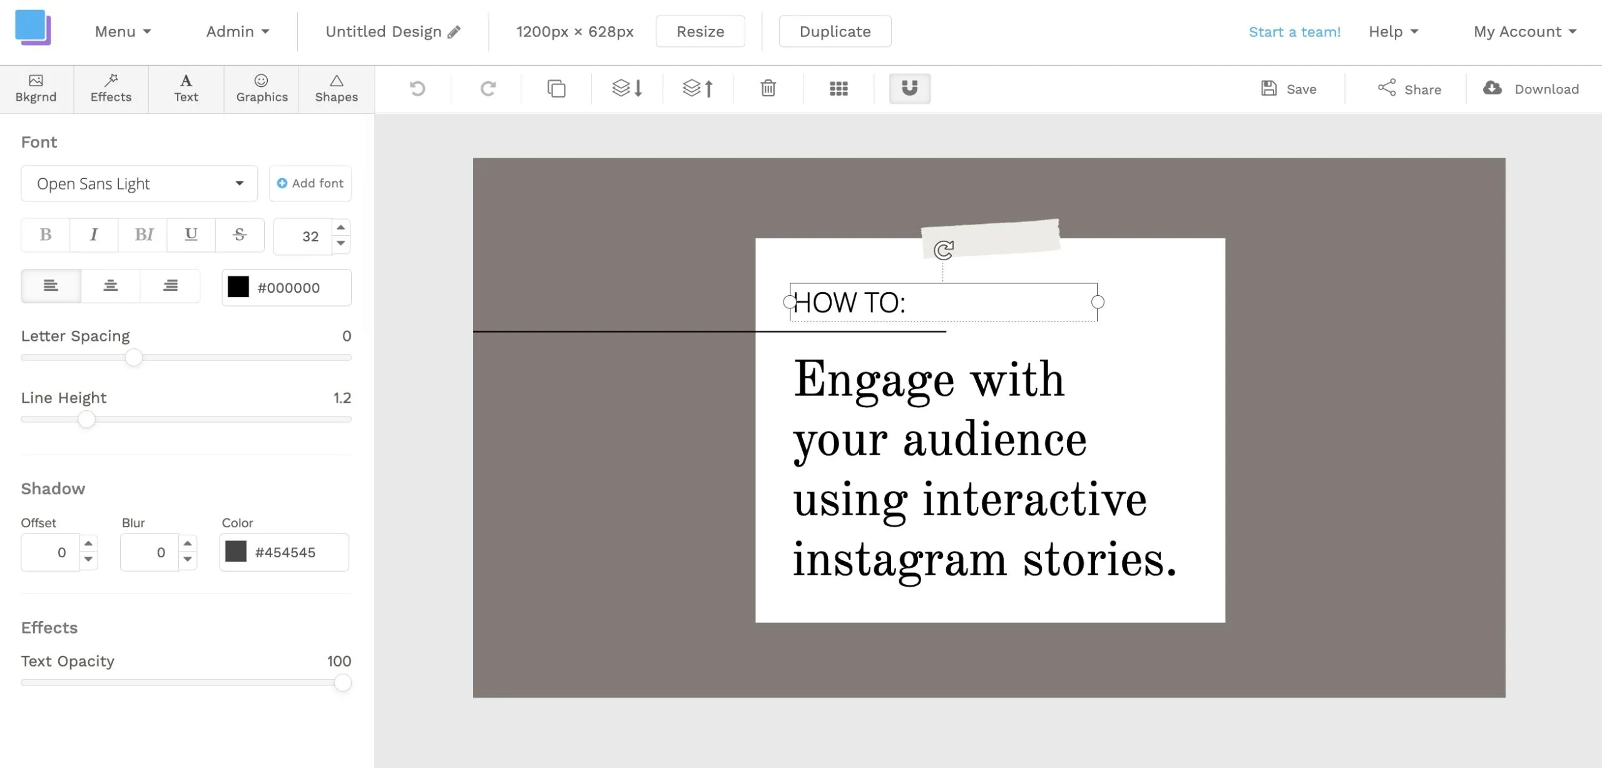Open the Bkgrnd tab
Viewport: 1602px width, 768px height.
pos(36,89)
